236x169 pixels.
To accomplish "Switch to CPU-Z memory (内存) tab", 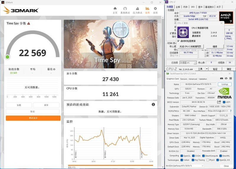I will [186, 7].
